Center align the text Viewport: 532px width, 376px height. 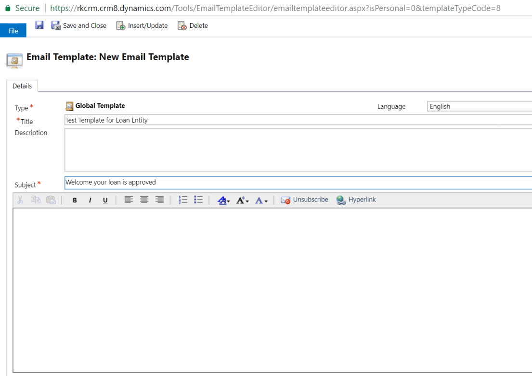point(144,200)
